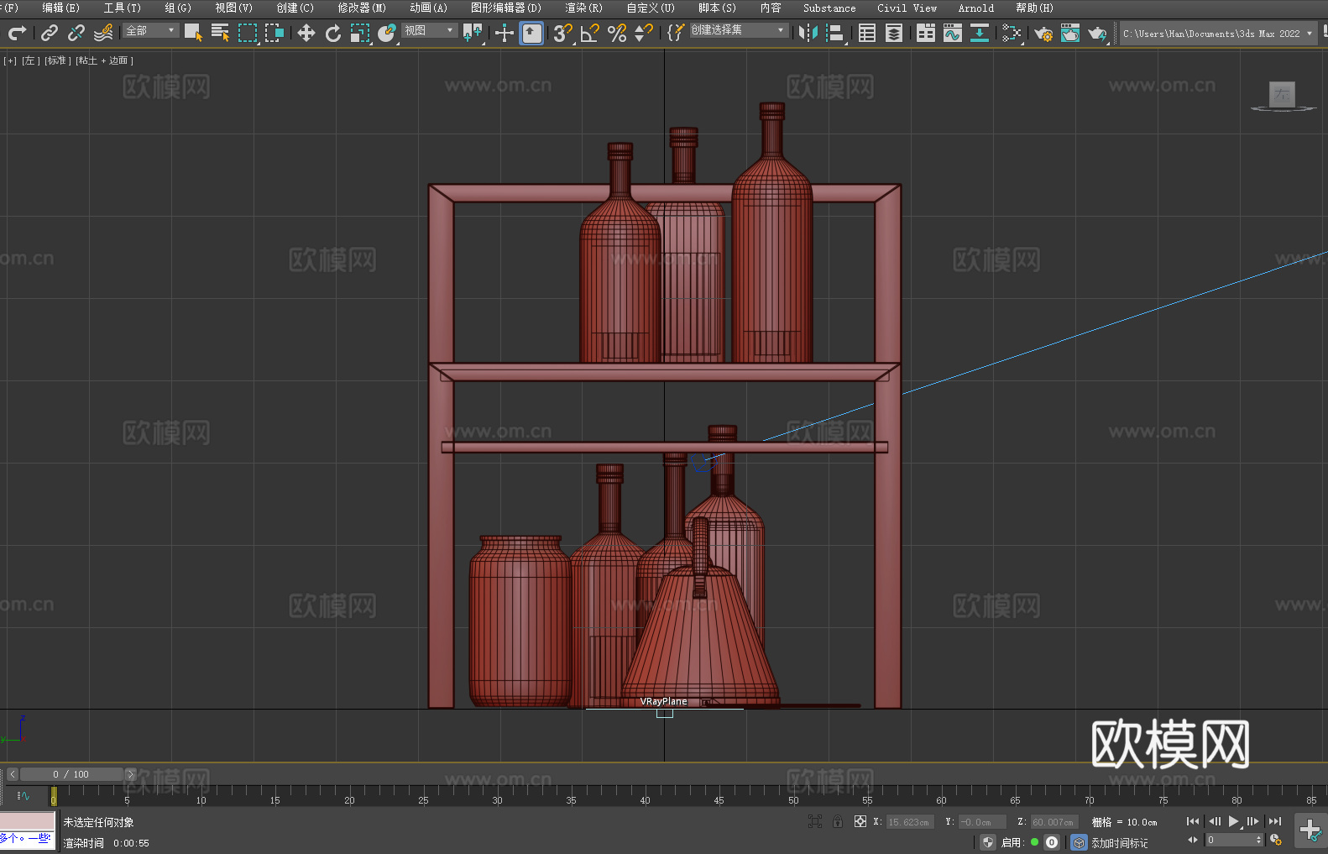Click the Unlink selection broken-chain icon

pyautogui.click(x=76, y=33)
